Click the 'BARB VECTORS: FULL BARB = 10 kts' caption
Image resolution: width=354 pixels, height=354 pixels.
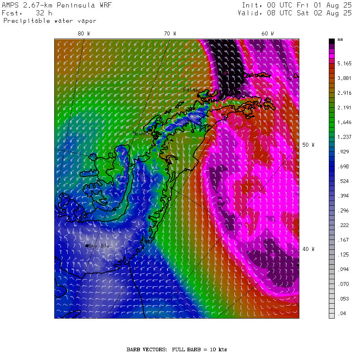(177, 350)
